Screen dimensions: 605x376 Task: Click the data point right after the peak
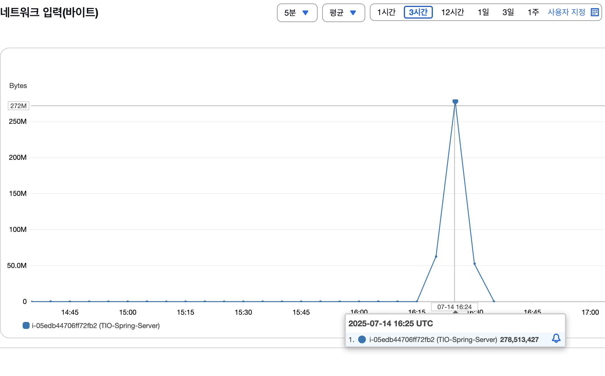474,264
